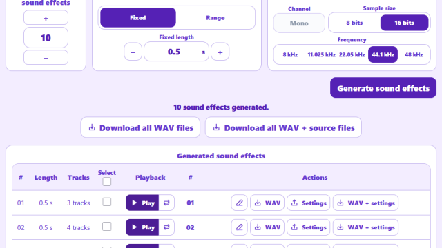Toggle loop icon for sound effect 01
The width and height of the screenshot is (442, 248).
pyautogui.click(x=166, y=203)
